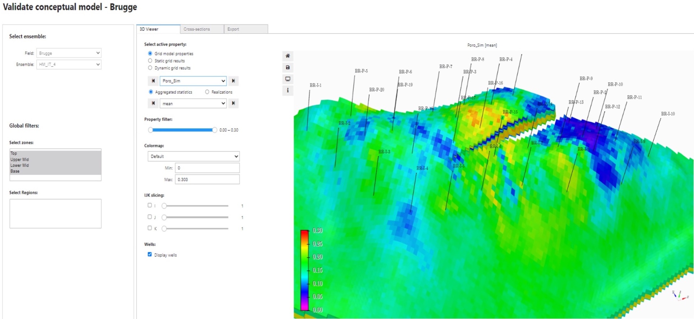Click the Property filter right slider handle

pyautogui.click(x=215, y=130)
